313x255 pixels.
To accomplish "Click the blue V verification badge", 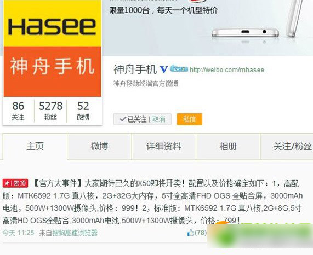I will [x=164, y=69].
